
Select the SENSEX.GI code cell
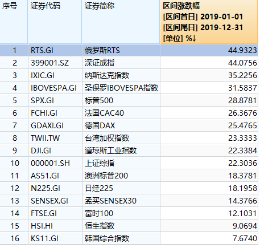(x=55, y=201)
